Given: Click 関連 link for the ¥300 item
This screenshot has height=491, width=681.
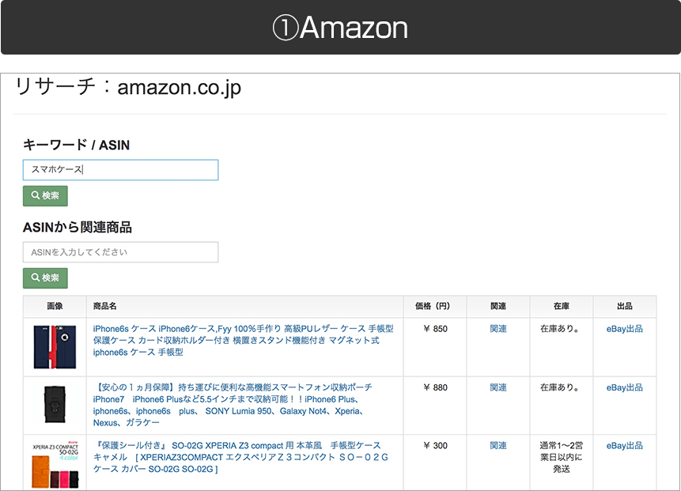Looking at the screenshot, I should tap(498, 446).
